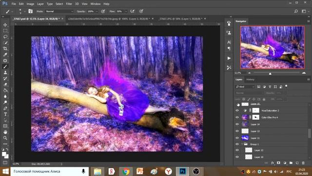312x176 pixels.
Task: Select the Eraser tool
Action: (5, 85)
